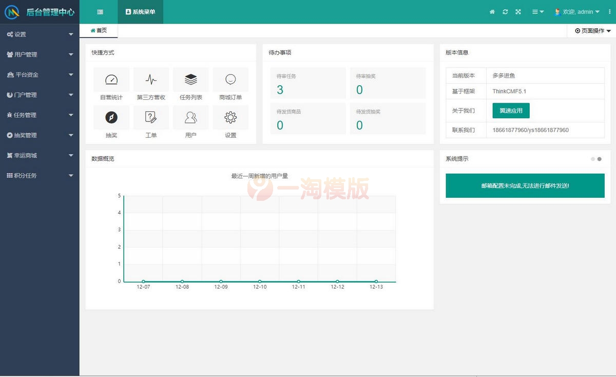Select the second carousel dot in 系统提示

[x=600, y=159]
